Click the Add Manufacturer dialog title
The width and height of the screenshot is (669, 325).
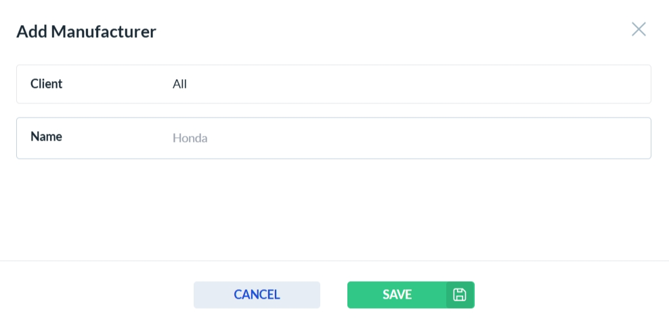(86, 31)
